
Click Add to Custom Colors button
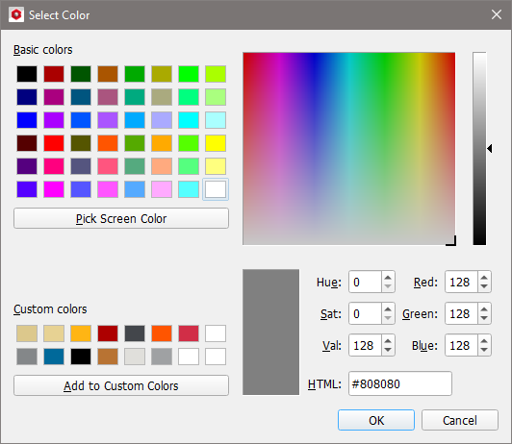[x=121, y=385]
